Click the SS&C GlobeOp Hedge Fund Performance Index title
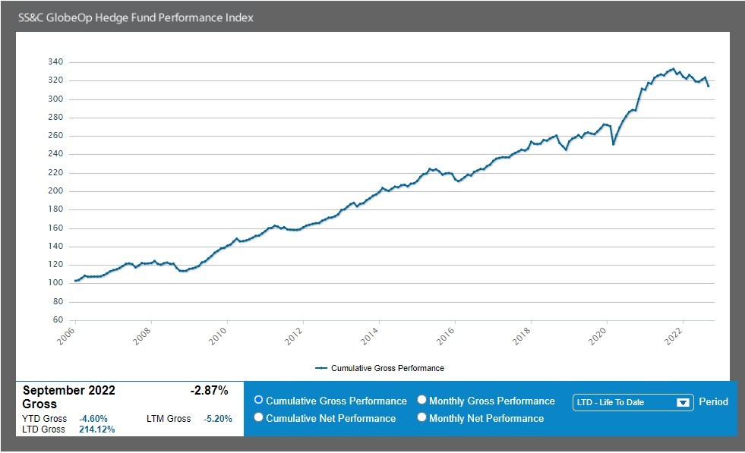Viewport: 745px width, 453px height. [x=136, y=17]
